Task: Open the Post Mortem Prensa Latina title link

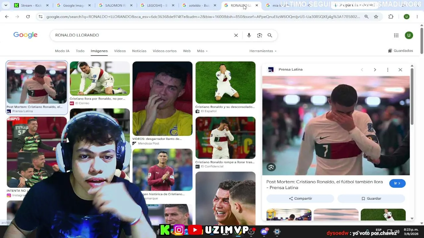Action: [x=325, y=185]
